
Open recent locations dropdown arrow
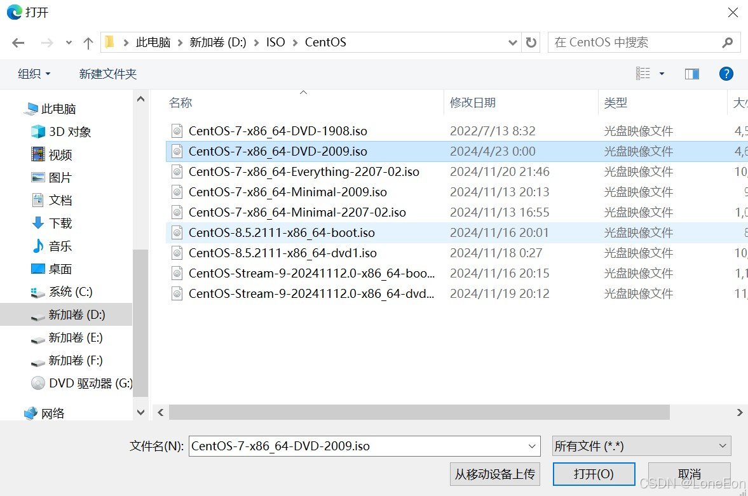[x=69, y=43]
